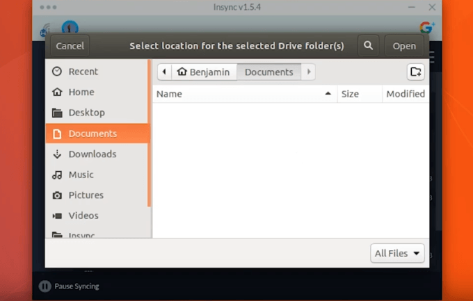The image size is (473, 301).
Task: Click the Google add account icon in Insync
Action: tap(427, 27)
